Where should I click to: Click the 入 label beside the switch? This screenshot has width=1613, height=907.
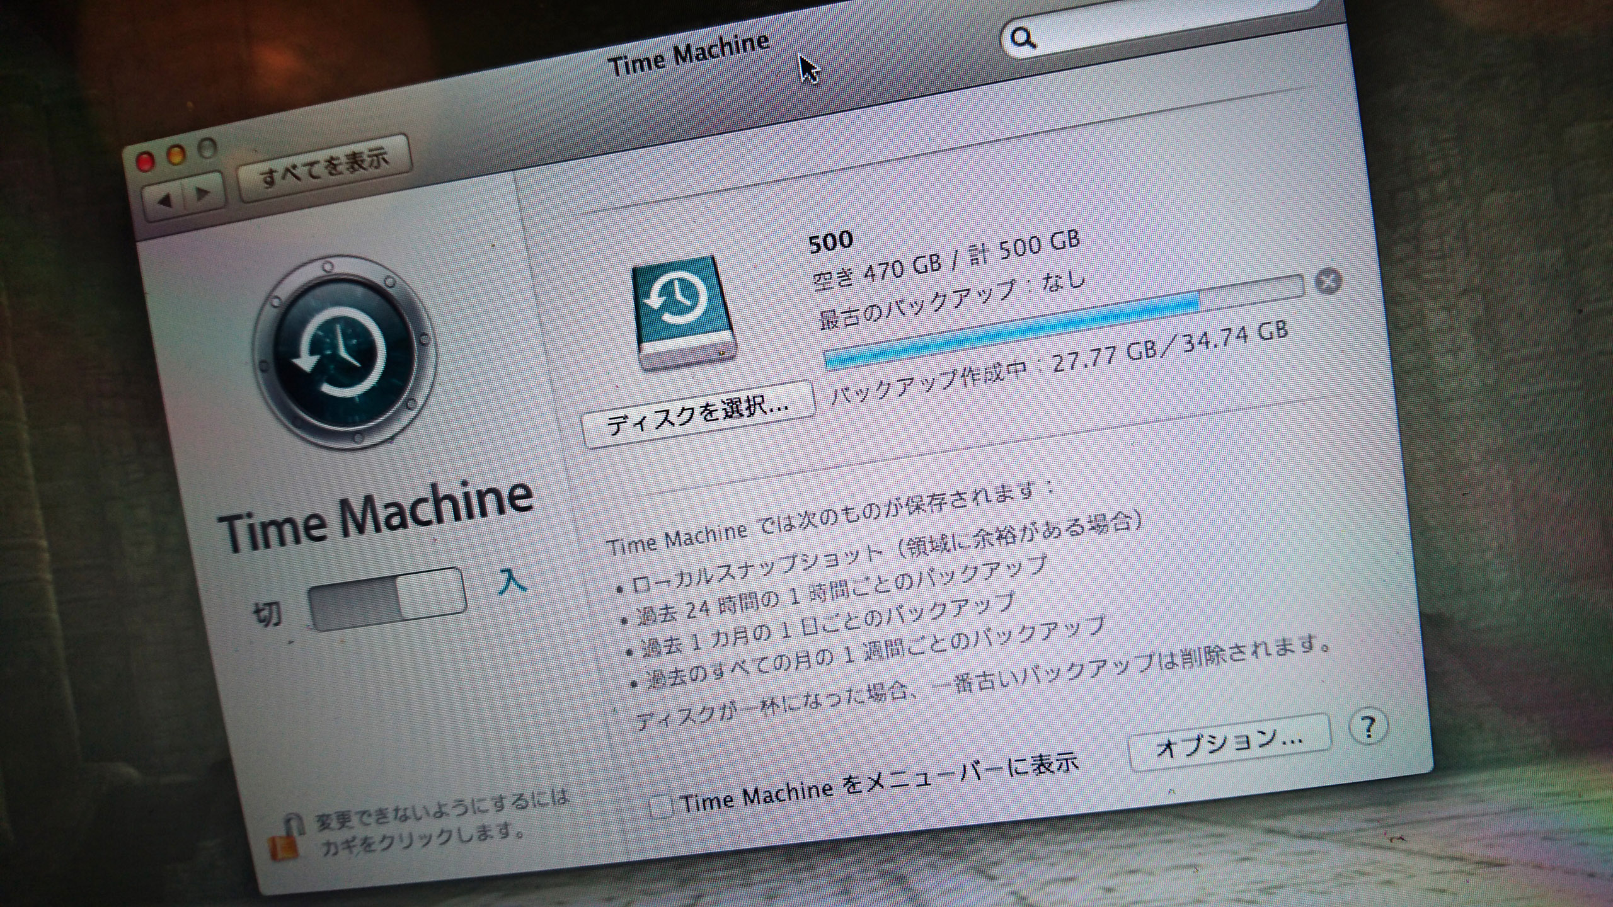[x=512, y=582]
